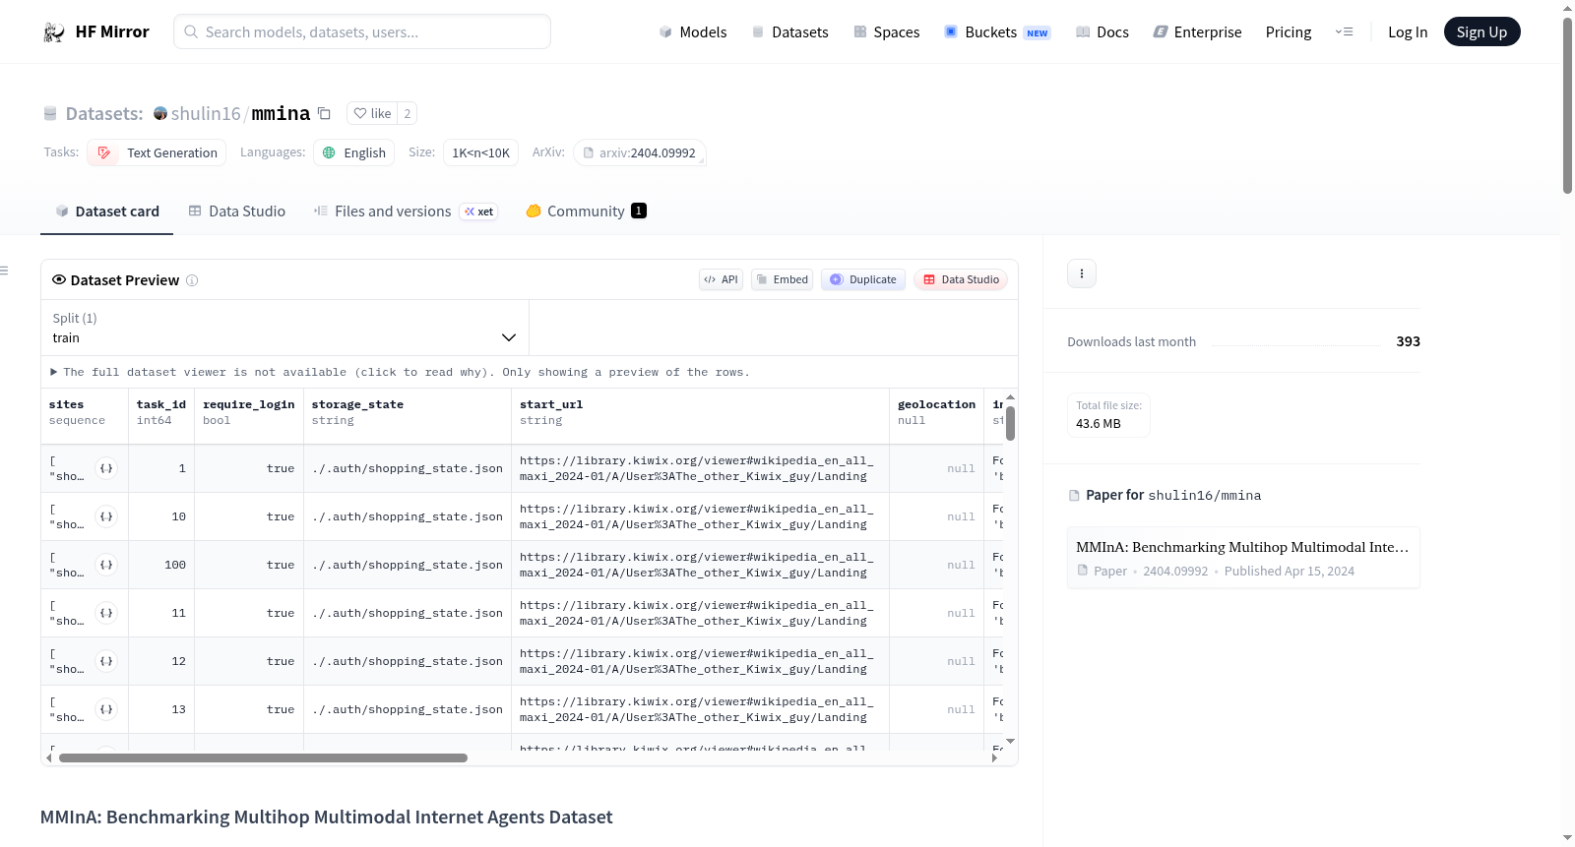Click the Embed button
Screen dimensions: 1575x847
[x=783, y=279]
